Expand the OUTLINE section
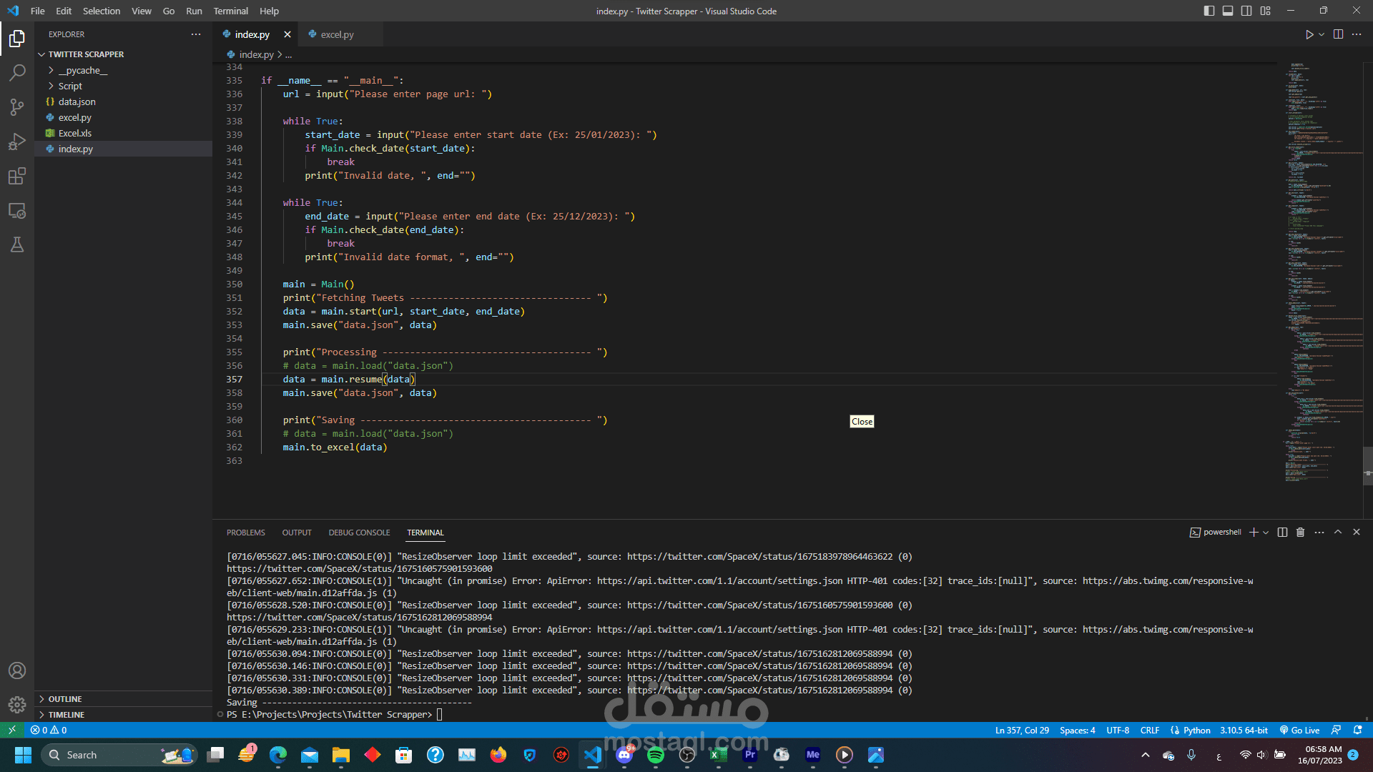The image size is (1373, 772). (65, 699)
